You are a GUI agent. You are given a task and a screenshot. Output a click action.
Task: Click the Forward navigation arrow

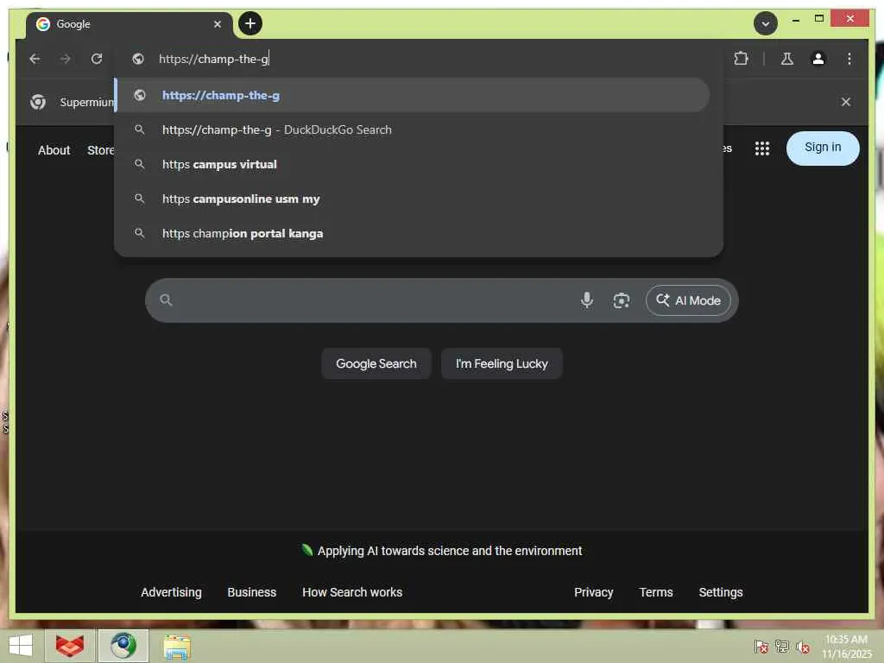66,59
